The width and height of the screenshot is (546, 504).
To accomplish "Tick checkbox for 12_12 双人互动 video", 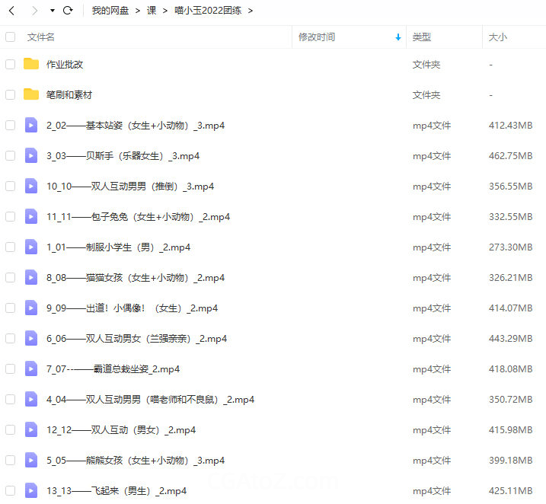I will click(x=11, y=429).
